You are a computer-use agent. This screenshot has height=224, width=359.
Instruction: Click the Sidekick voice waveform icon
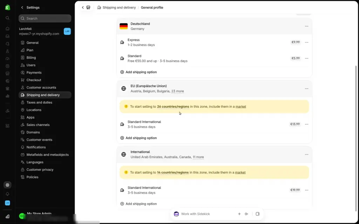246,214
